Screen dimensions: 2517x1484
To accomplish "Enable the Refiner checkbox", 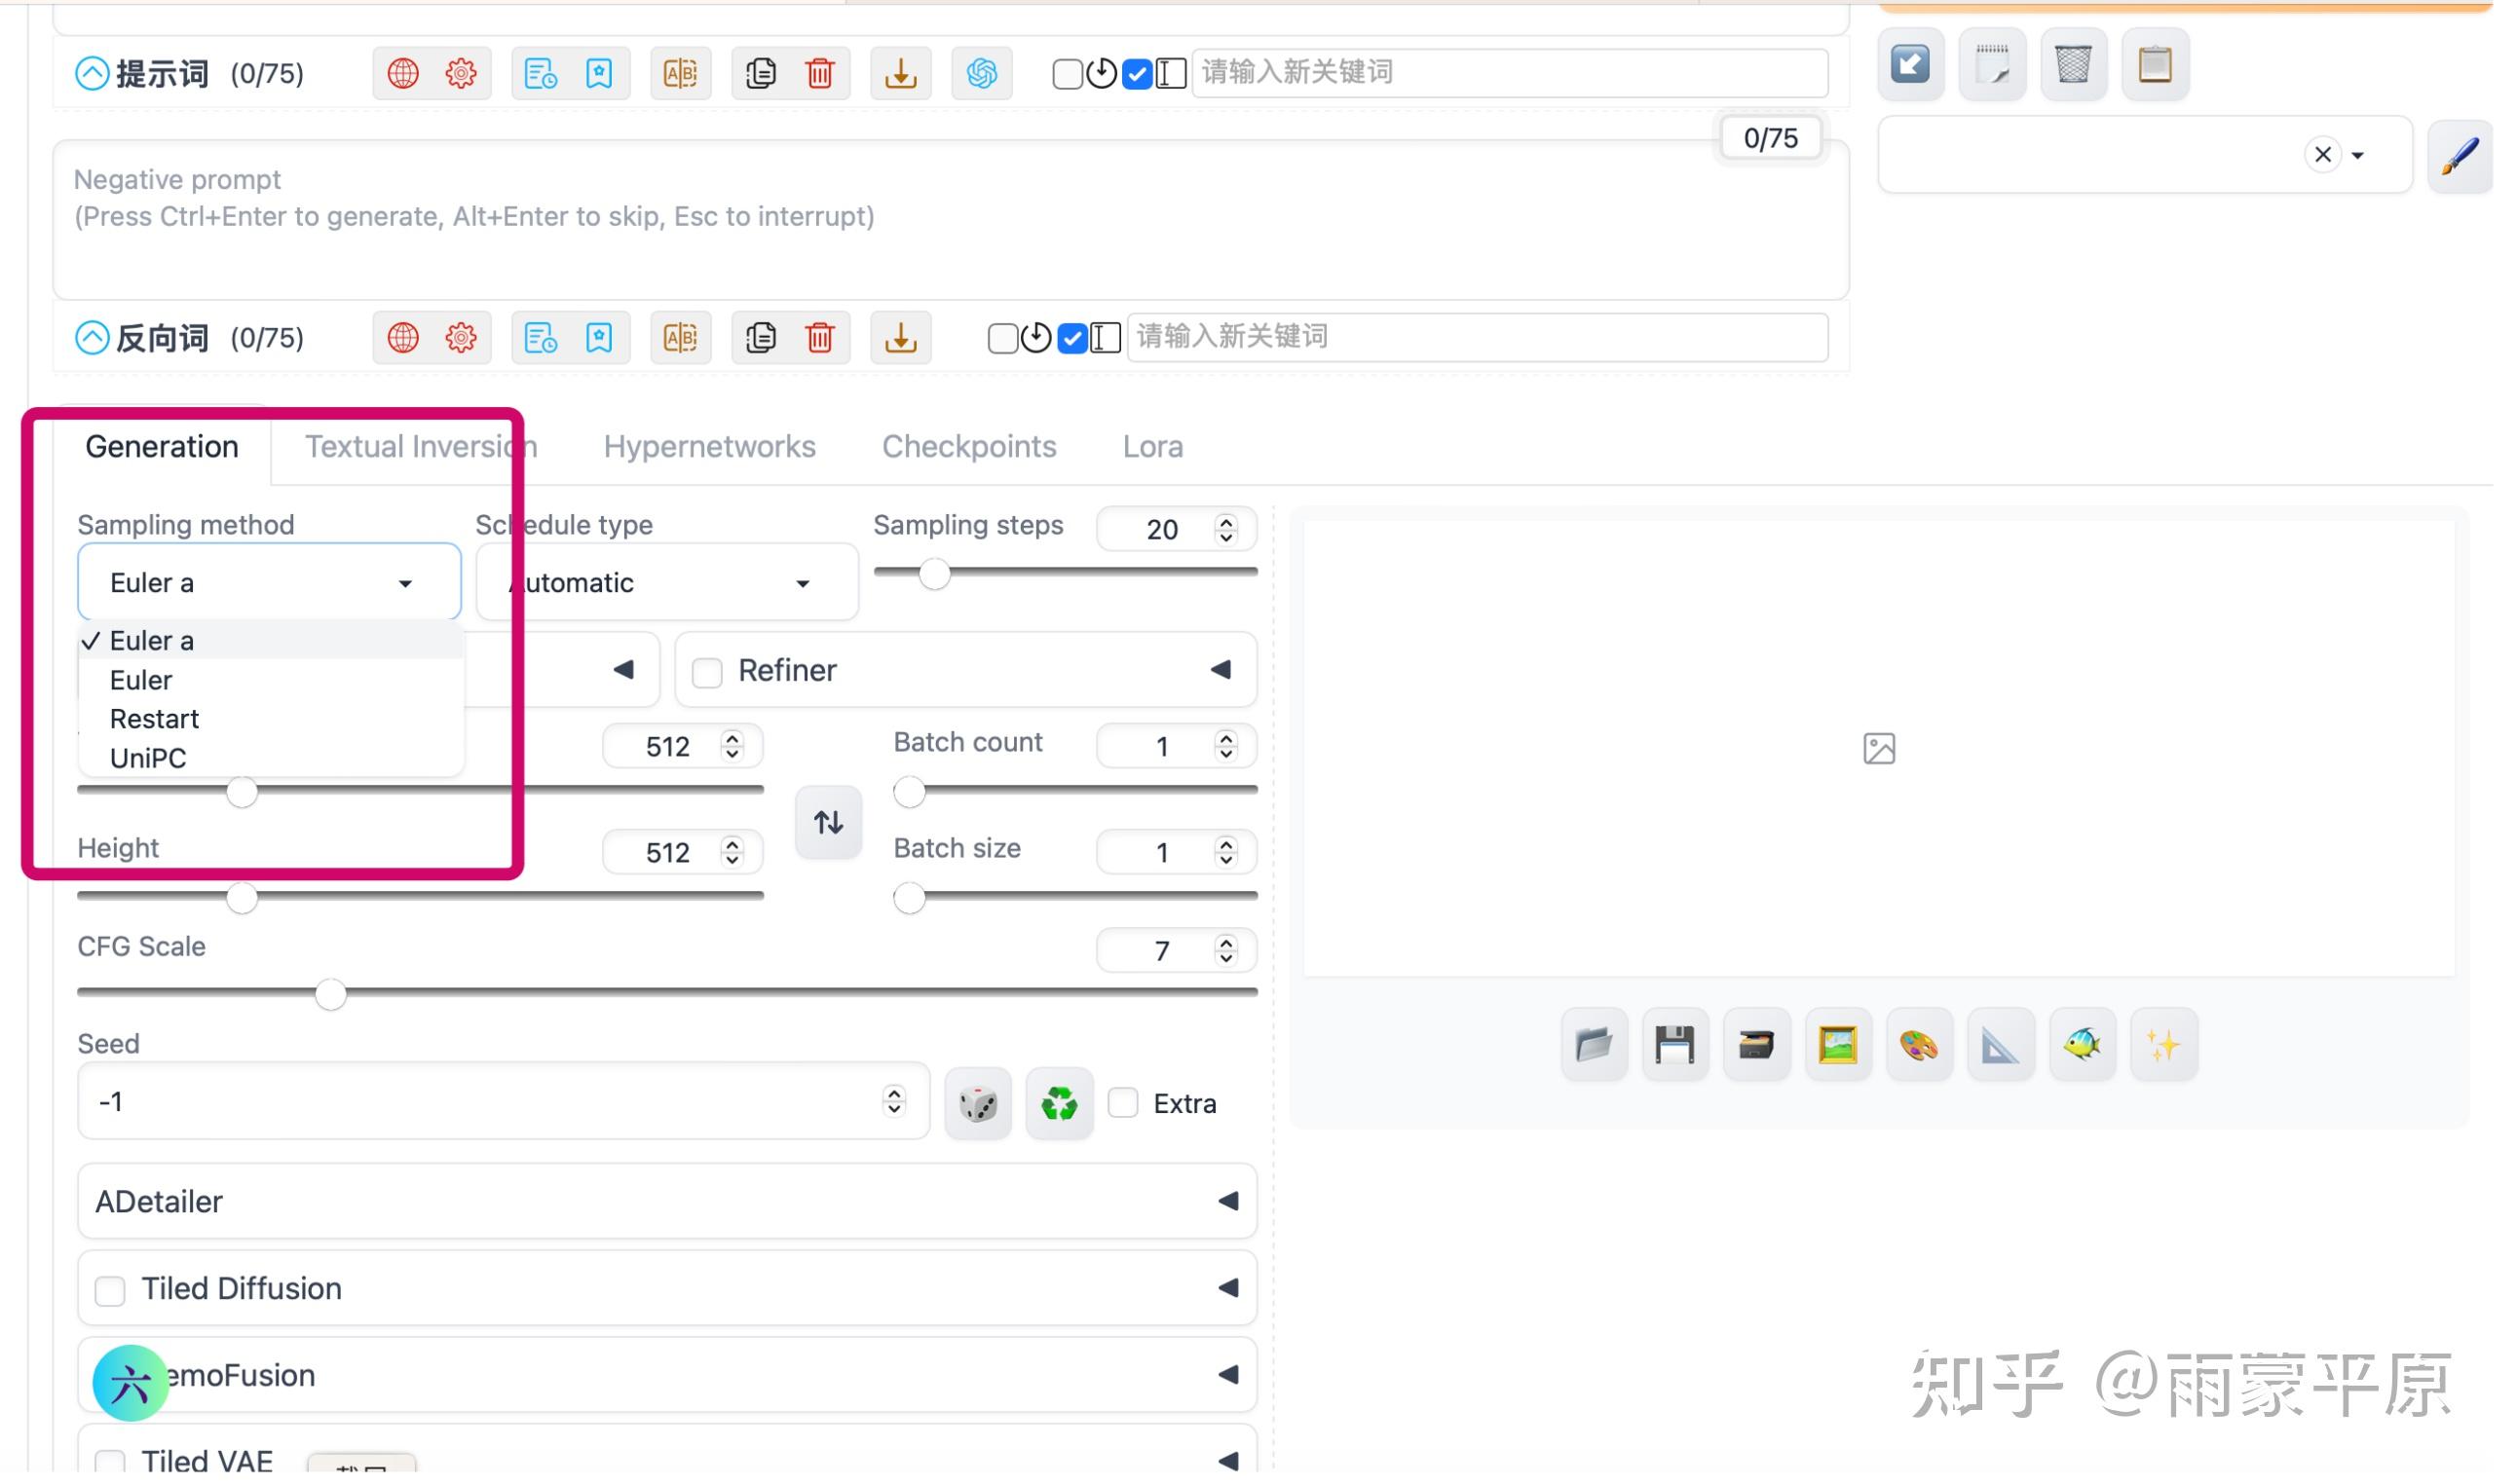I will (708, 671).
